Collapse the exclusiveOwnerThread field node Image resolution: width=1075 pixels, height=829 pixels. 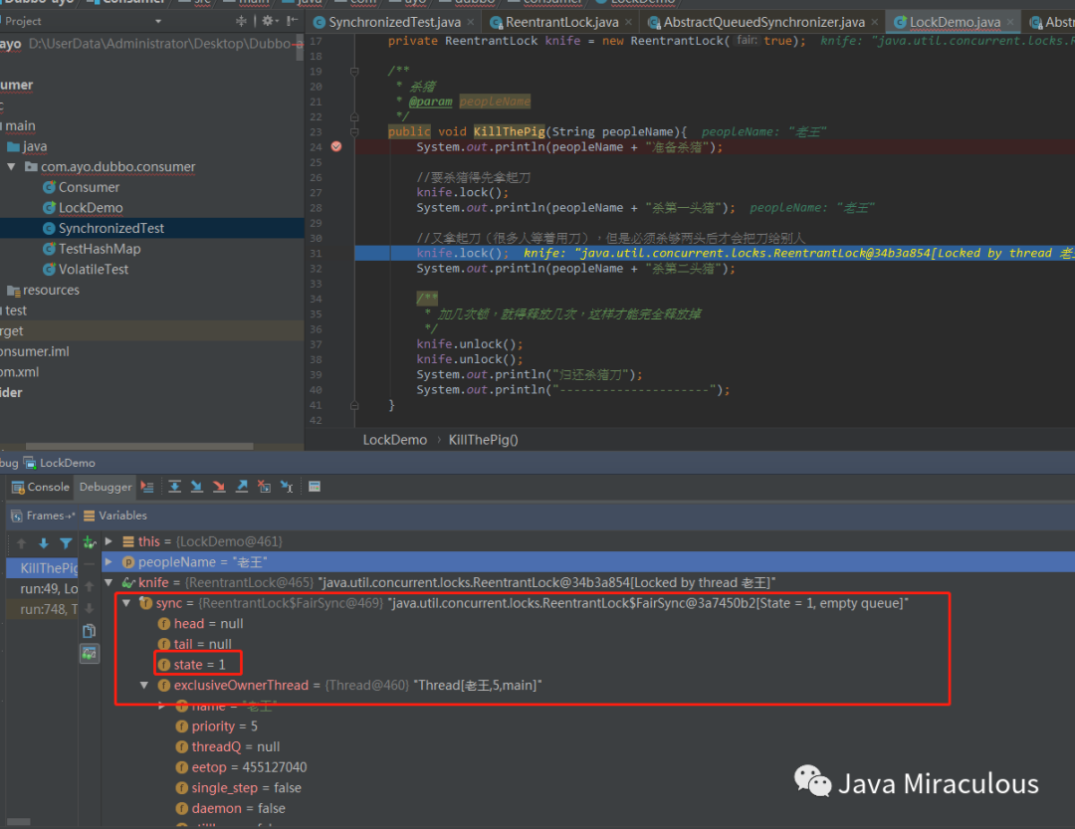tap(144, 685)
